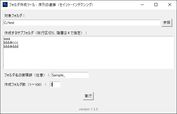Image resolution: width=177 pixels, height=114 pixels.
Task: Click the version 1.3.0 text
Action: [x=88, y=109]
